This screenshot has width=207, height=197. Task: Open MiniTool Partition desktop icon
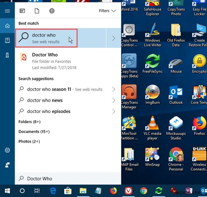tap(129, 128)
